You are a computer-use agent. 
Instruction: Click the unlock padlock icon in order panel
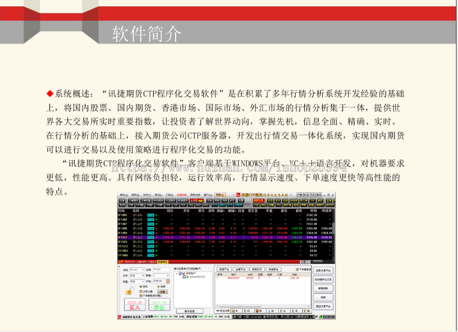[x=129, y=291]
